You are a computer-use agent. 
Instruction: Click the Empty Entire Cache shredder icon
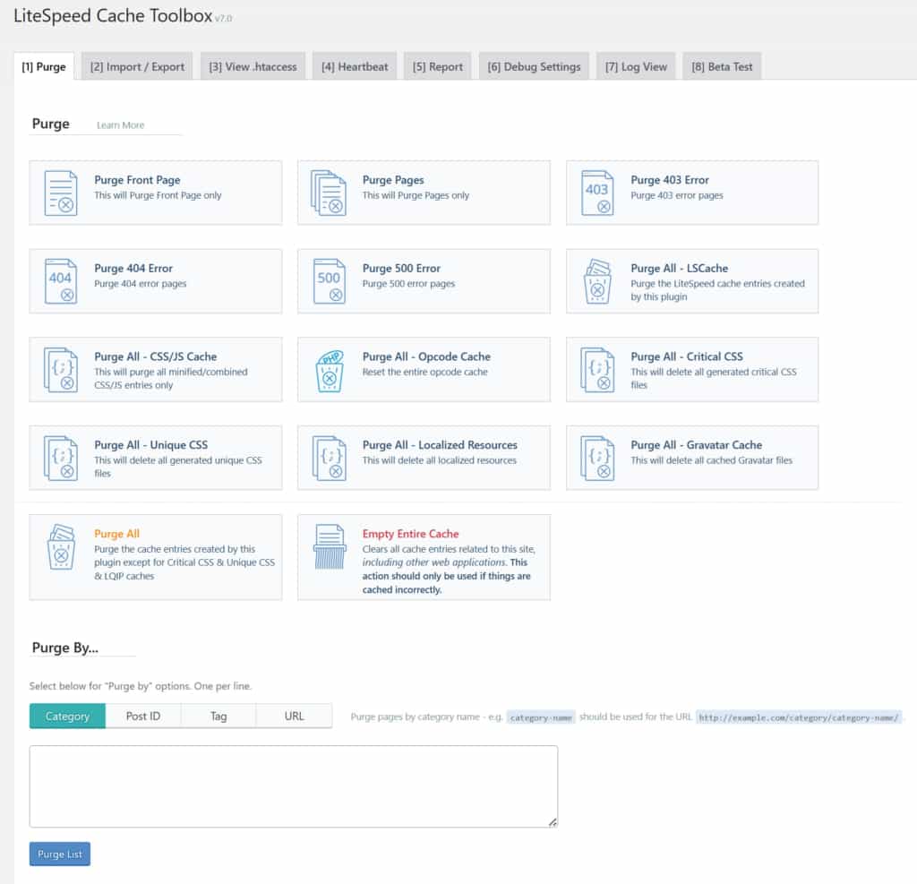(x=329, y=546)
